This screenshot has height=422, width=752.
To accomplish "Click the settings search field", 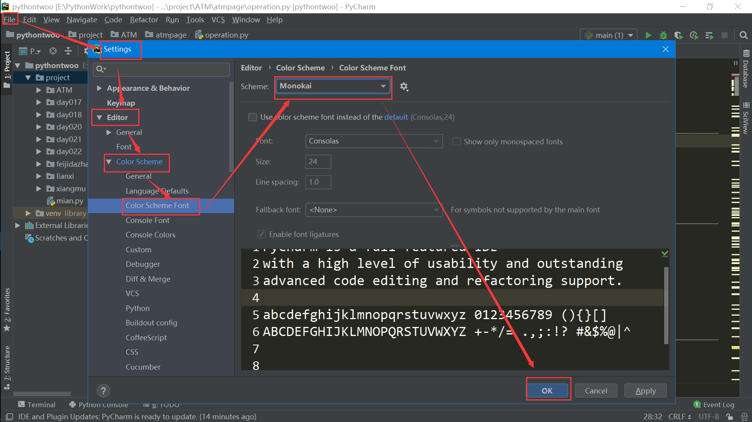I will (161, 69).
